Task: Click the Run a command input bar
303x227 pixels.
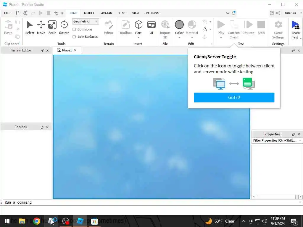Action: [x=151, y=202]
